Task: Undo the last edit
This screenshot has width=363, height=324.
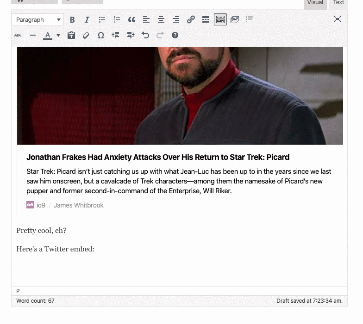Action: 145,35
